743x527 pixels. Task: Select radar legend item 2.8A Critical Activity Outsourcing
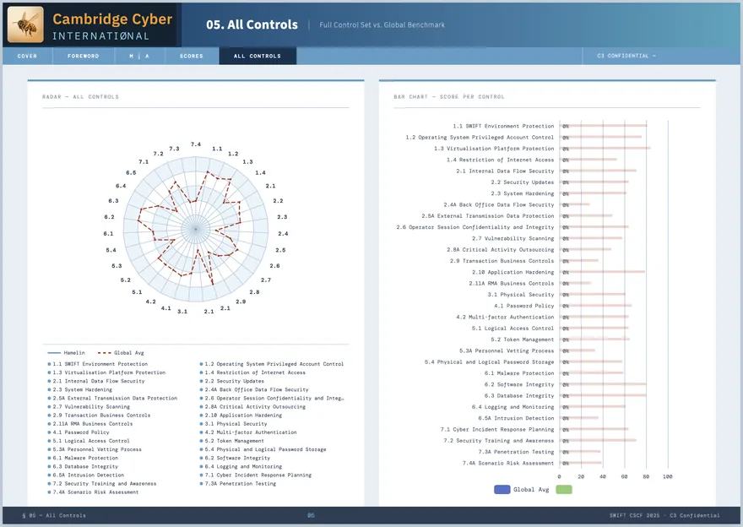click(x=252, y=406)
